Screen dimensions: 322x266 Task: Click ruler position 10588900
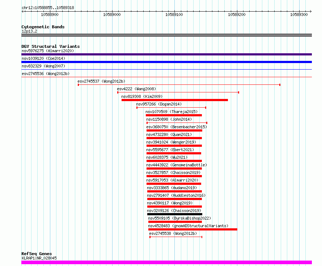50,14
